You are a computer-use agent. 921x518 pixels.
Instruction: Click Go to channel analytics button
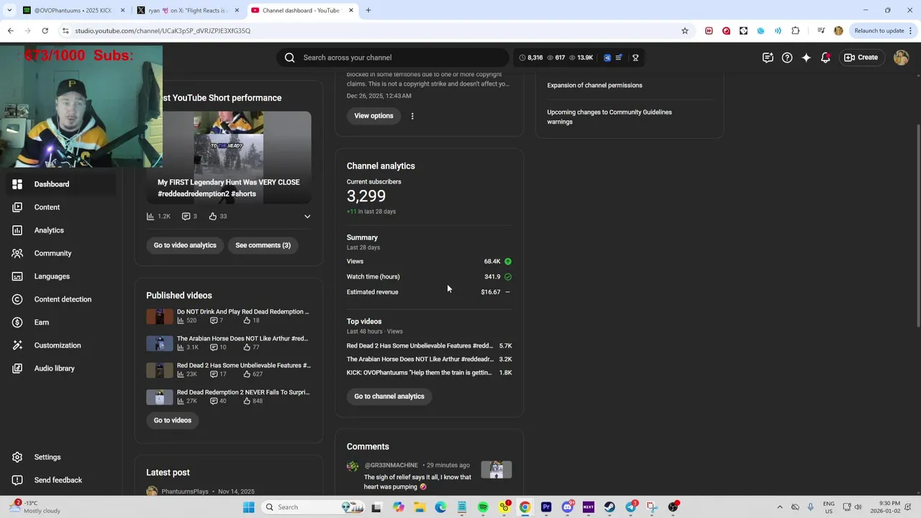389,396
